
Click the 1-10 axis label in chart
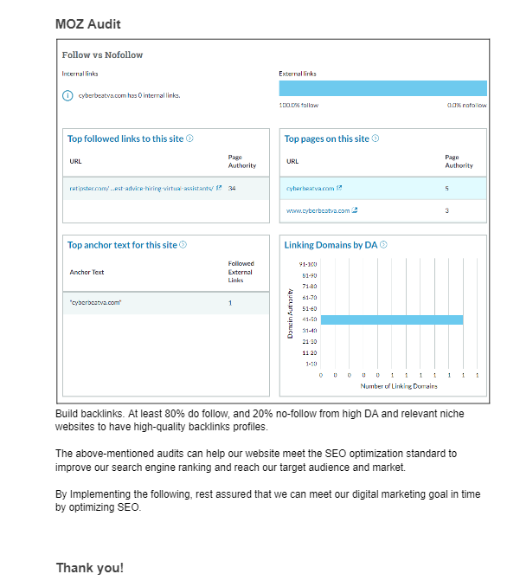[311, 364]
